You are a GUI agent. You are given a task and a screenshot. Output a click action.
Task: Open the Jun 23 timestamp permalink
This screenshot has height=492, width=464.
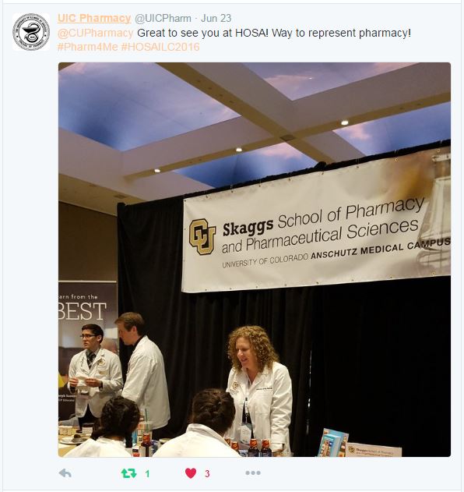[216, 18]
